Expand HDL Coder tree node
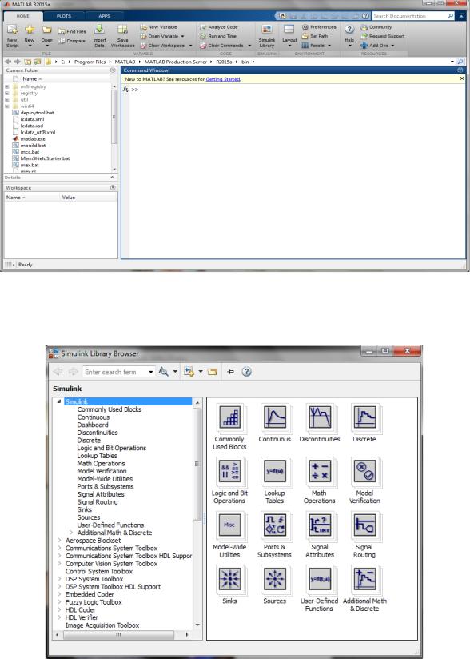 (59, 609)
